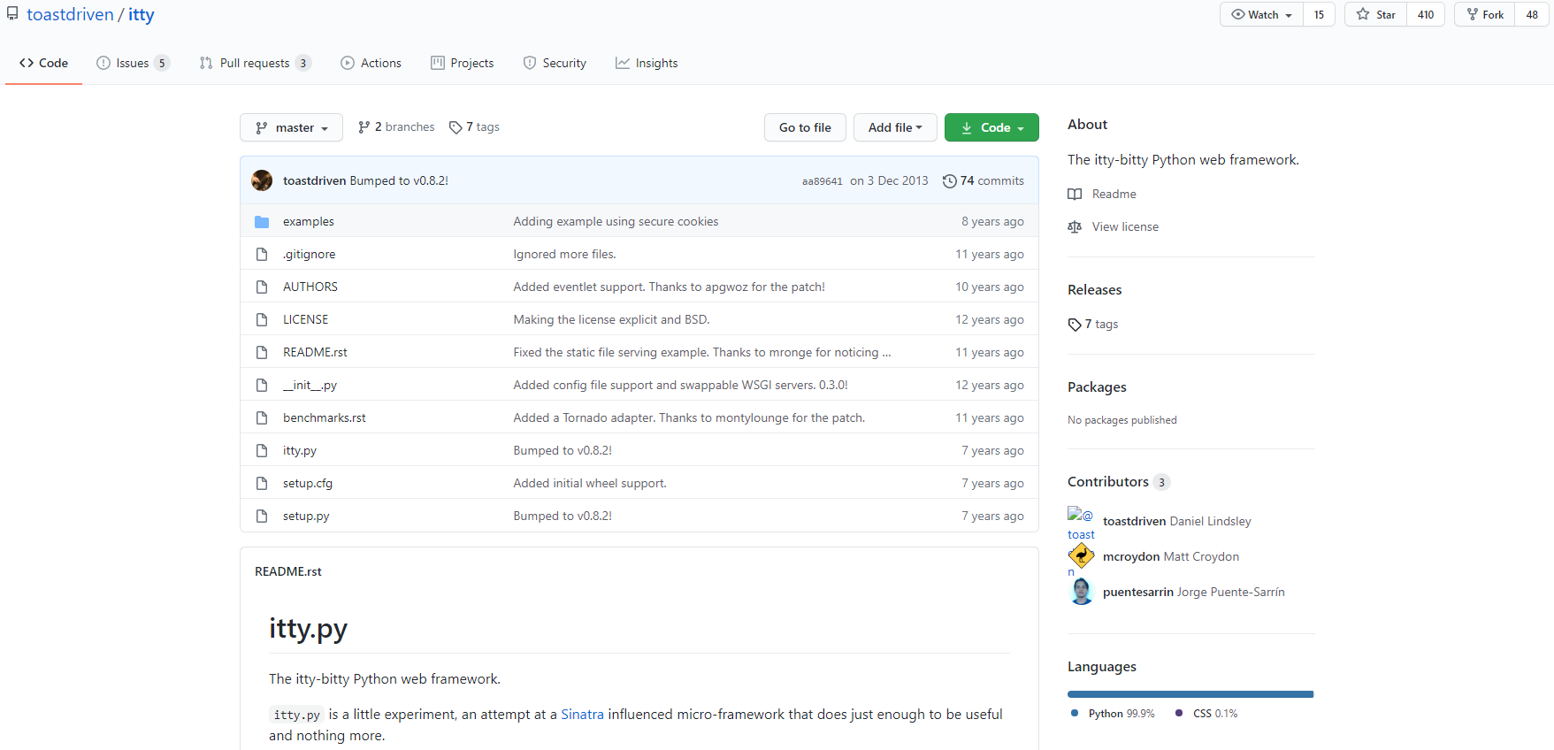Click the file icon for benchmarks.rst
Viewport: 1554px width, 750px height.
262,418
